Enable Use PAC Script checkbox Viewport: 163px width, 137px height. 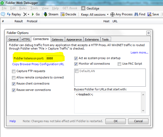(x=119, y=64)
